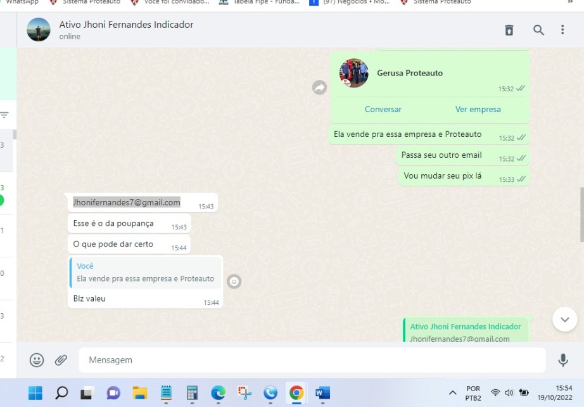584x407 pixels.
Task: Click the trash delete icon in chat header
Action: click(x=509, y=30)
